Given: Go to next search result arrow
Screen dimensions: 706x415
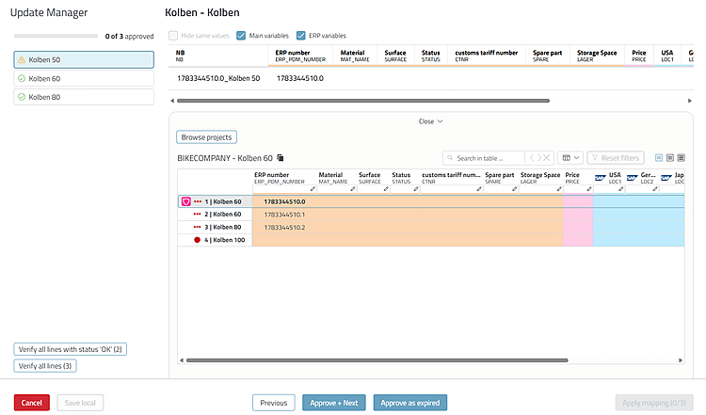Looking at the screenshot, I should point(539,158).
